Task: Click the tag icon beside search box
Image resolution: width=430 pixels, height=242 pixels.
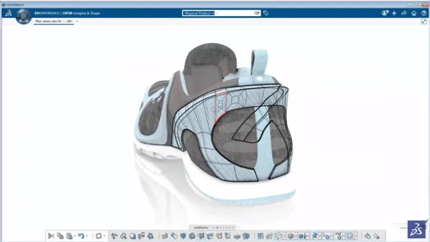Action: pos(266,13)
